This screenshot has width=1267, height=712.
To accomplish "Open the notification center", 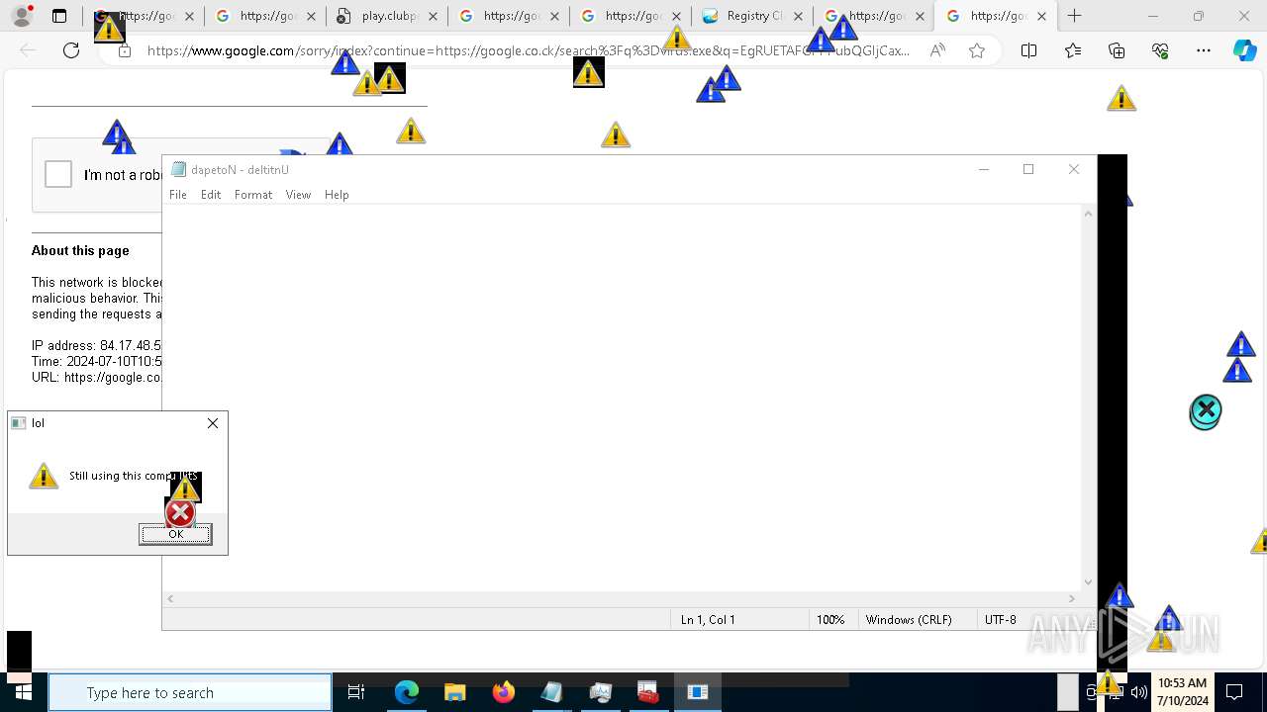I will (x=1234, y=692).
